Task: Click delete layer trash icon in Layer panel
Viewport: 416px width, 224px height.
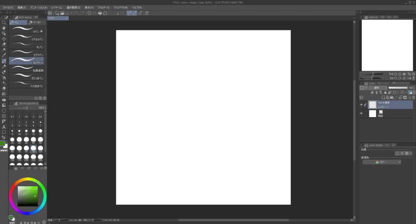Action: click(414, 98)
